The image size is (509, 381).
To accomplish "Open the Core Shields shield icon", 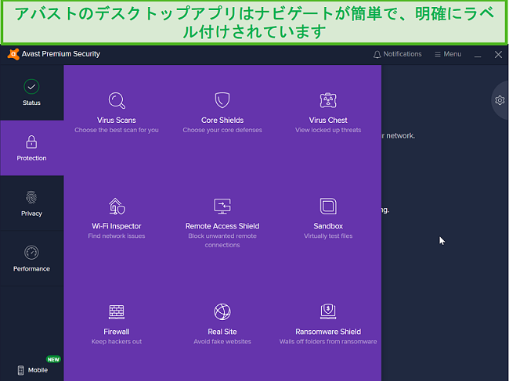I will pos(222,100).
